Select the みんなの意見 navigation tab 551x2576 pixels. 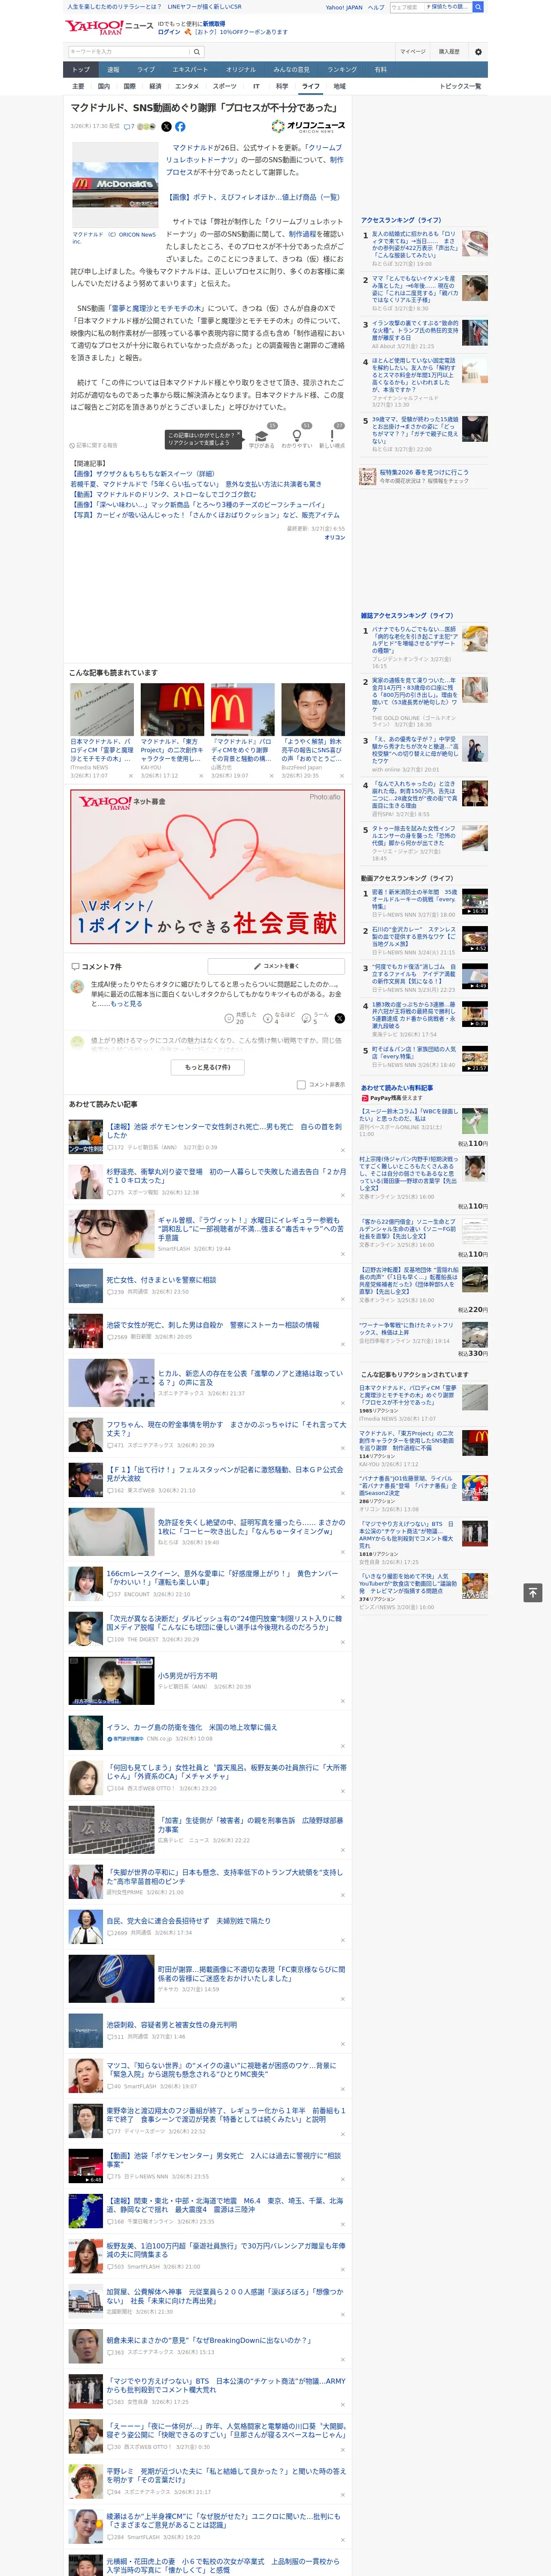tap(291, 70)
